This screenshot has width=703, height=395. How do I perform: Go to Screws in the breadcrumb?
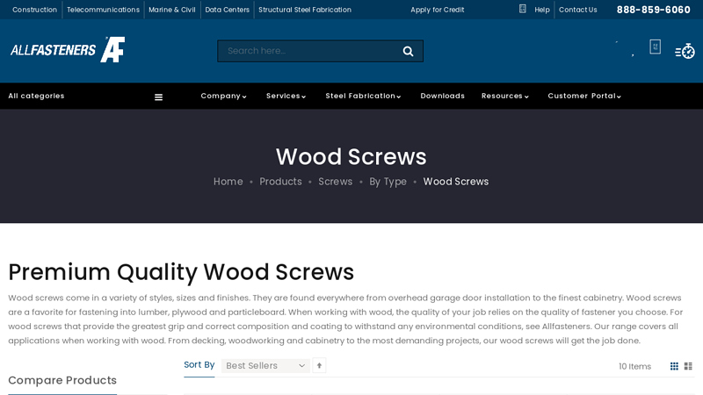pos(336,182)
